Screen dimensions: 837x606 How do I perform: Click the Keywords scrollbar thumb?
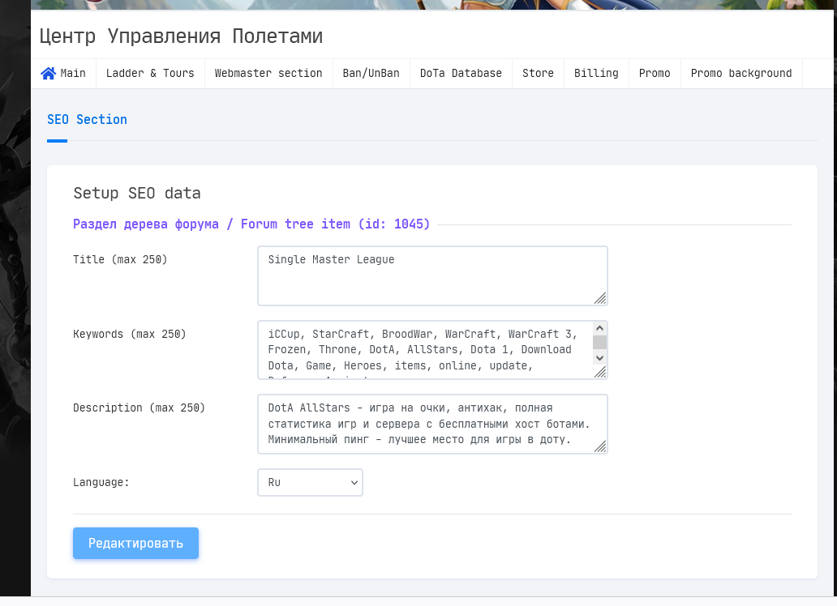coord(599,342)
